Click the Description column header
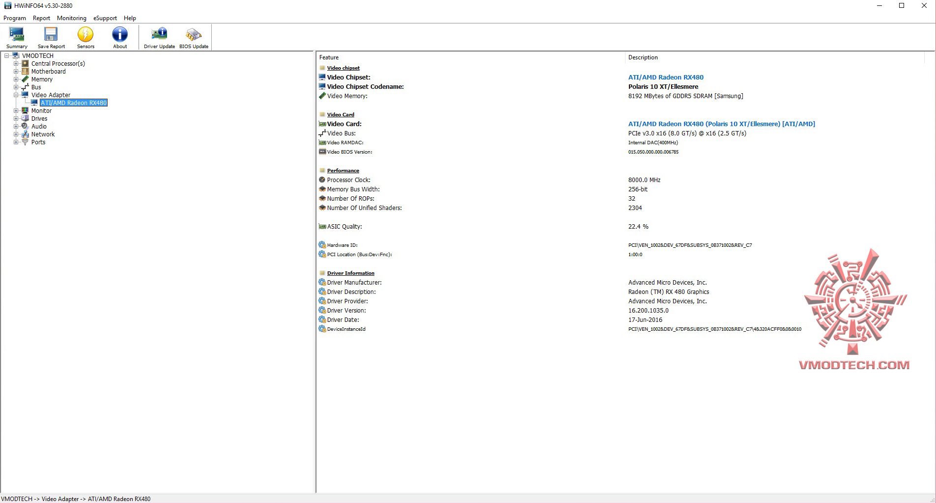The height and width of the screenshot is (503, 936). coord(775,57)
